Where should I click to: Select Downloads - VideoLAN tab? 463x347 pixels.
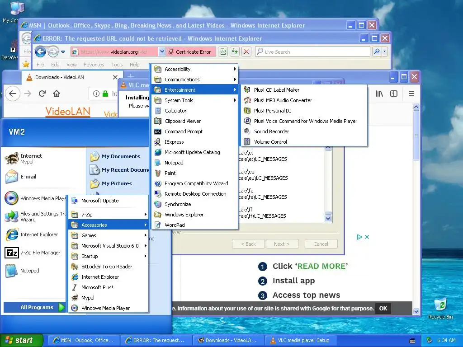(71, 77)
